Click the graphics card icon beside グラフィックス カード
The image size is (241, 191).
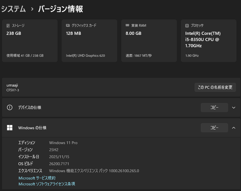pos(68,26)
